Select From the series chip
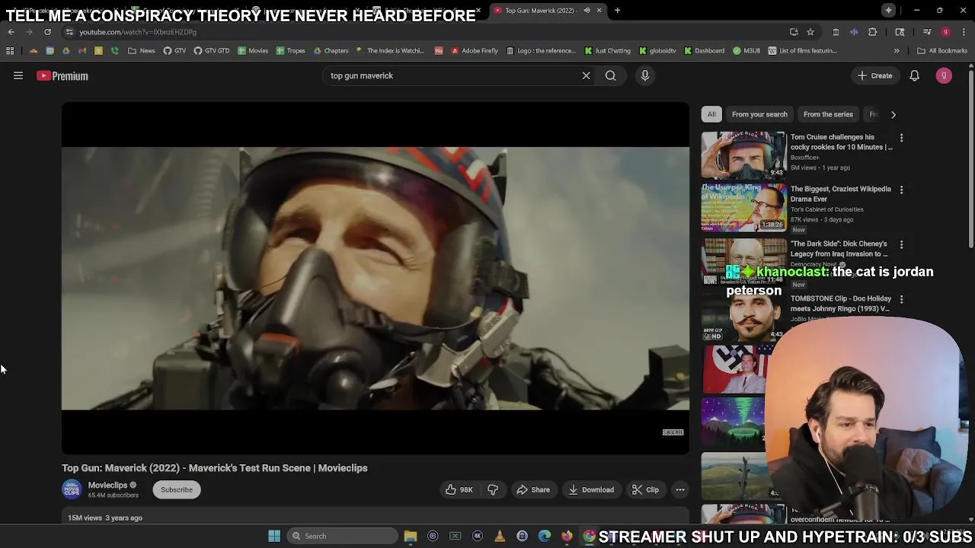 pyautogui.click(x=828, y=114)
